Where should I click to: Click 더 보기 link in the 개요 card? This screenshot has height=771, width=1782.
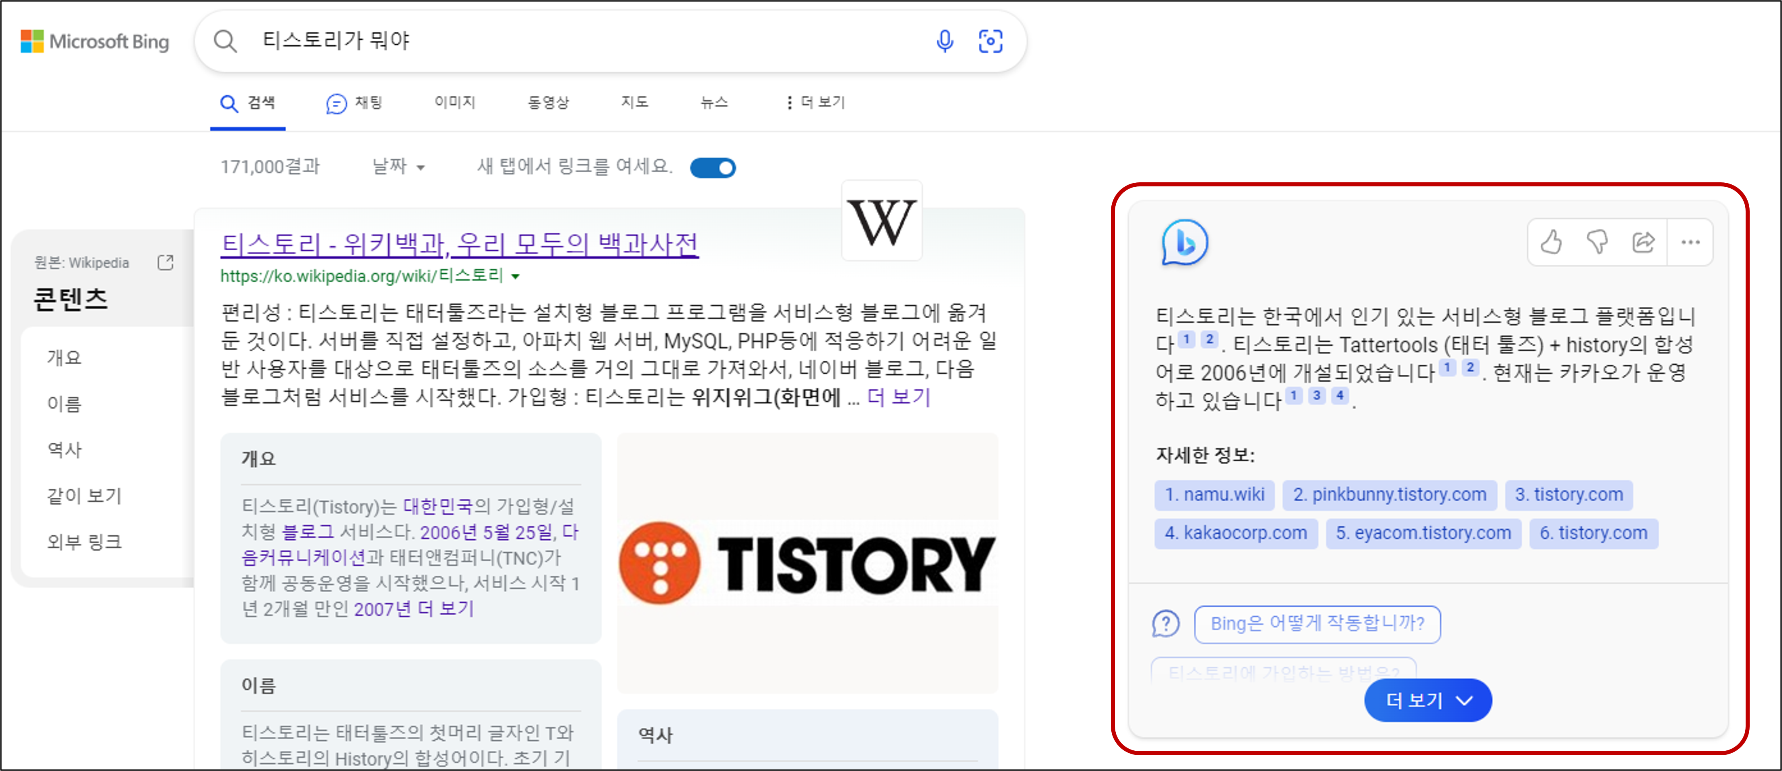coord(446,609)
